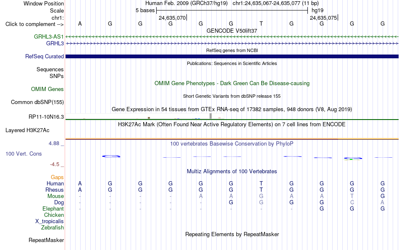Open the RefSeq Curated track label
The image size is (399, 250).
click(44, 56)
